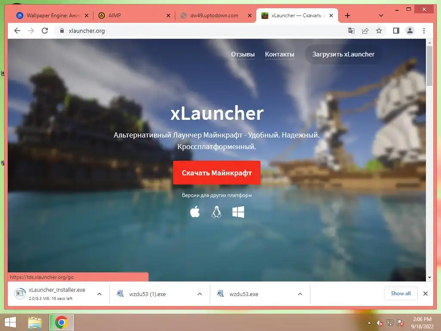Open the Chrome profile avatar
The height and width of the screenshot is (331, 441).
(x=410, y=31)
